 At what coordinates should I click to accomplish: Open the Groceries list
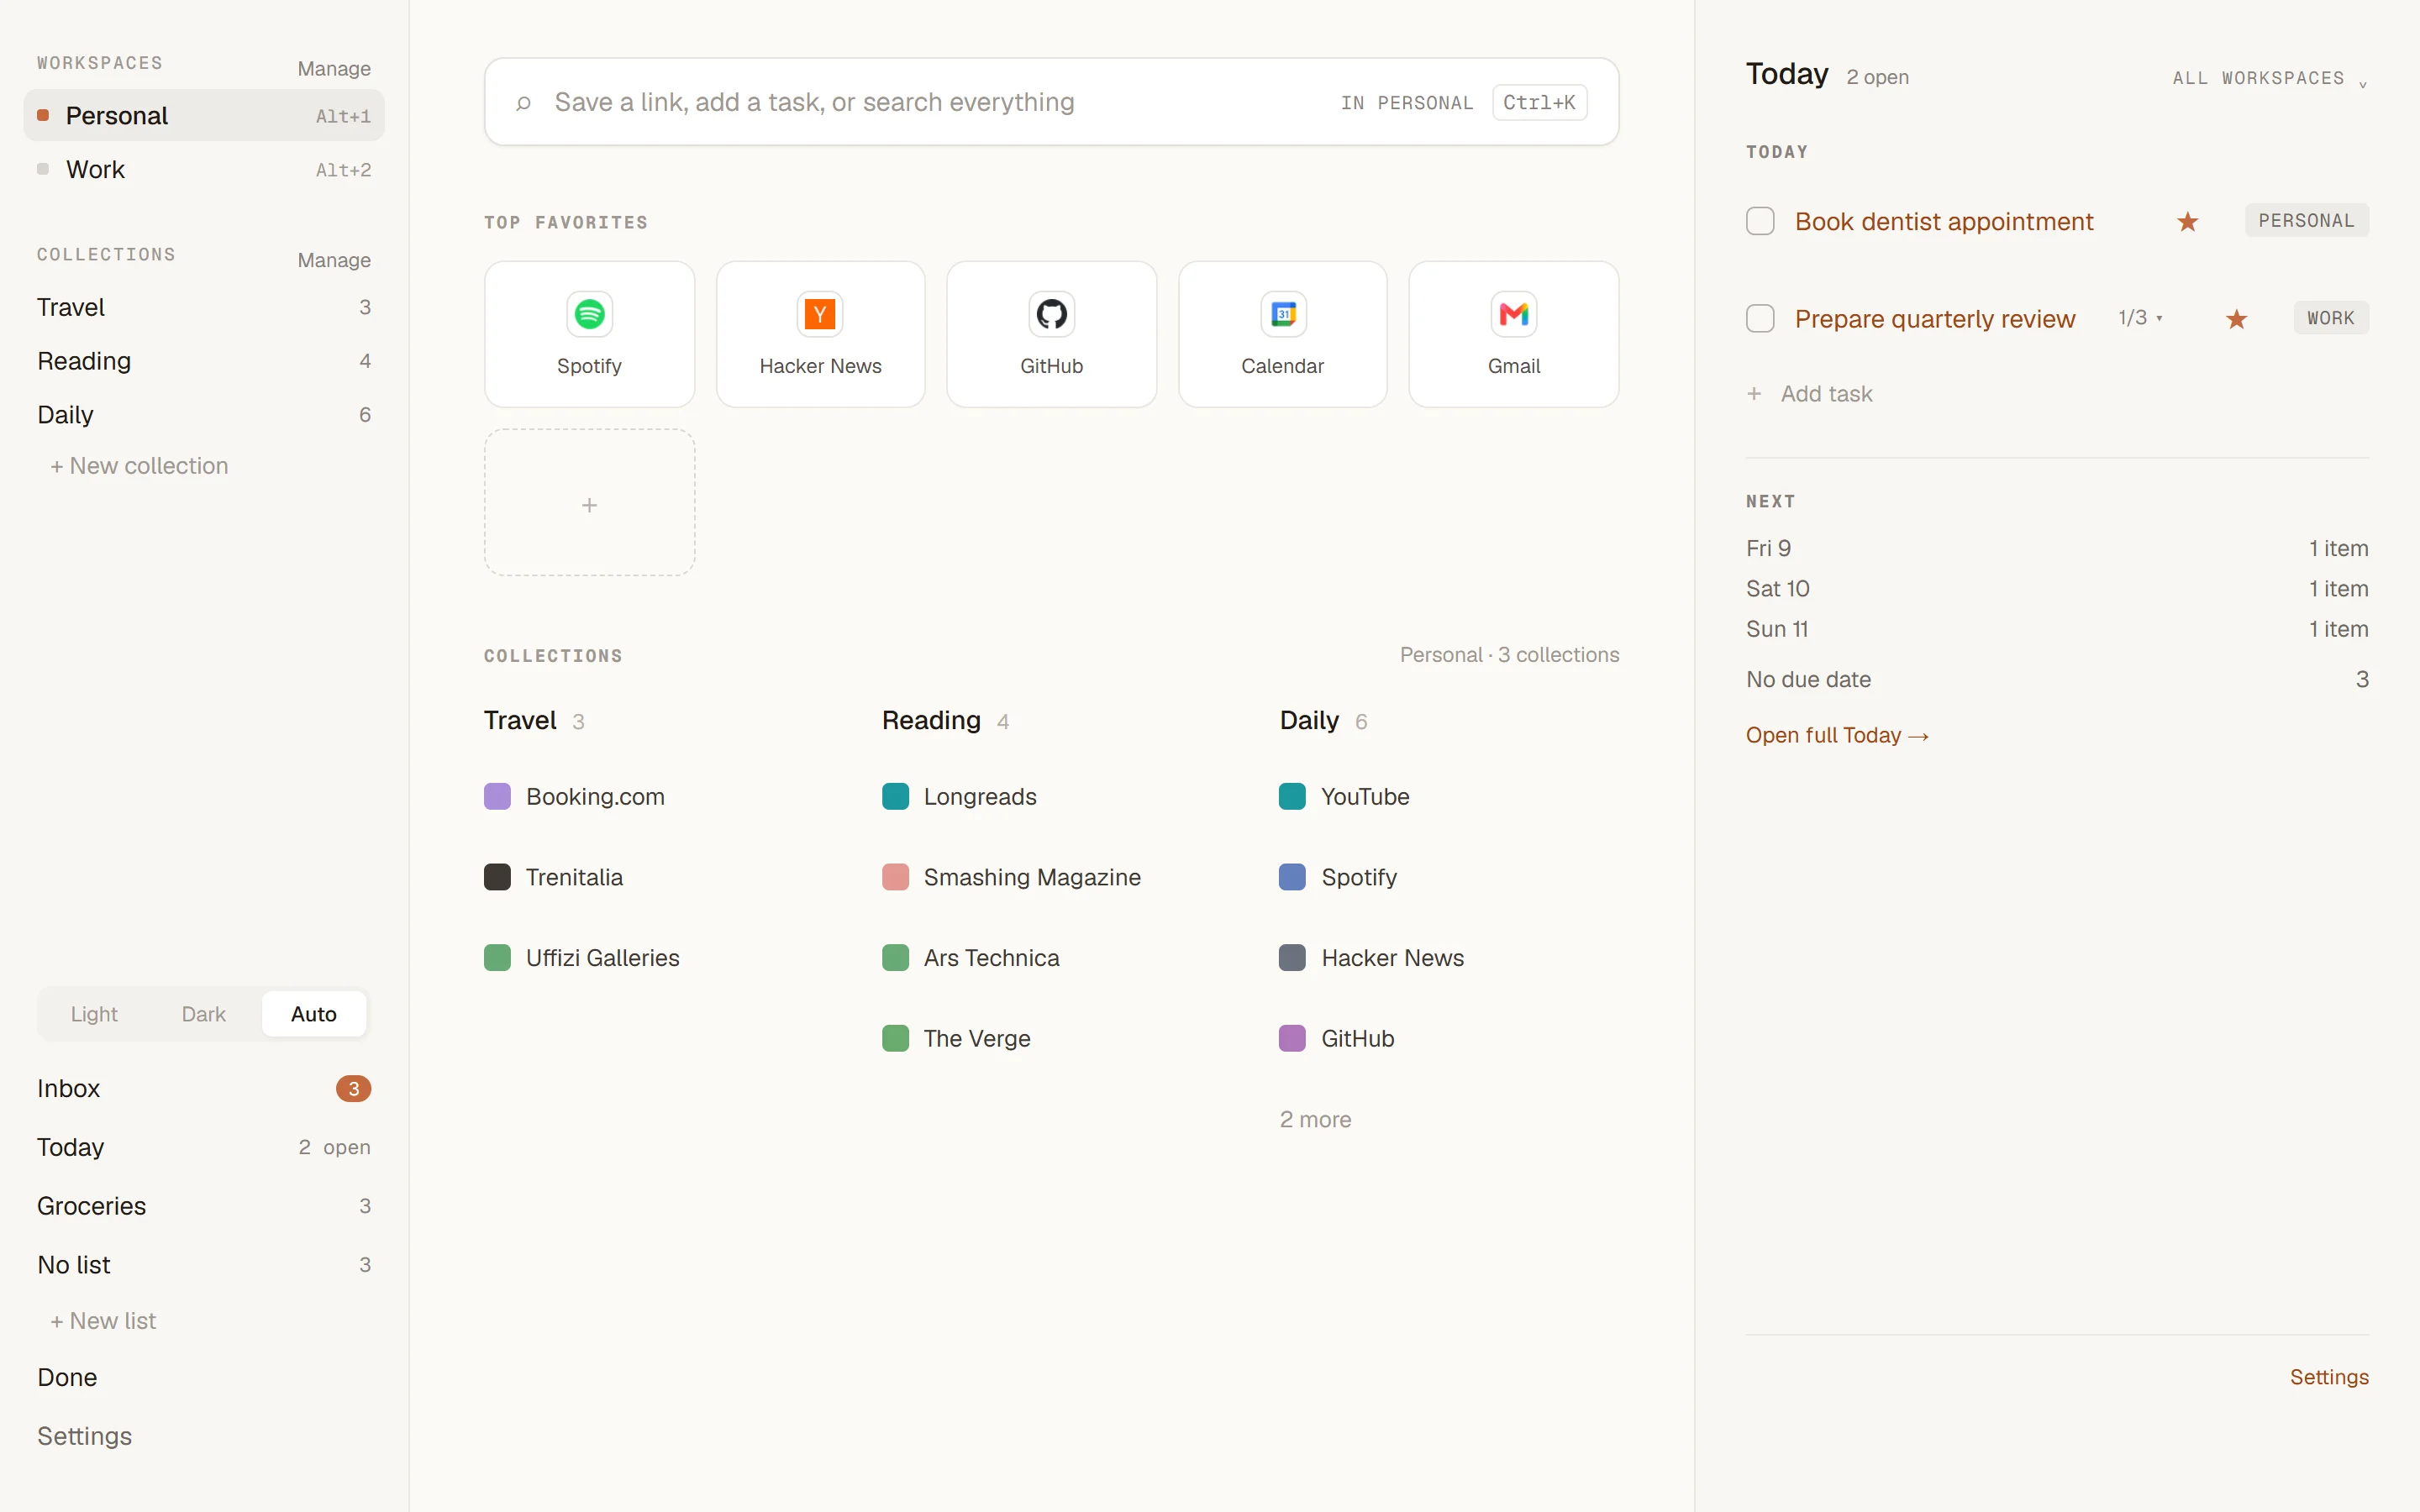point(204,1206)
